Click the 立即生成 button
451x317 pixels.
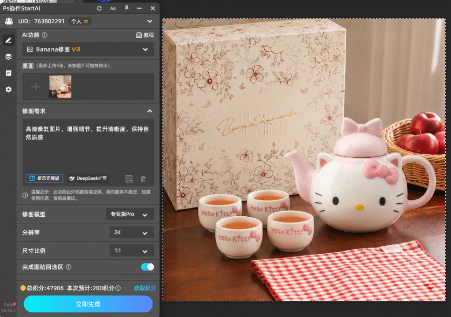[x=88, y=304]
